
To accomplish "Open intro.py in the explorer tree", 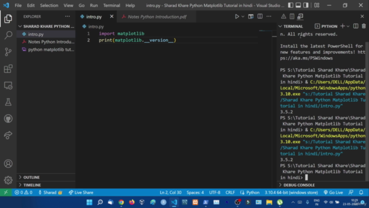I will (46, 34).
